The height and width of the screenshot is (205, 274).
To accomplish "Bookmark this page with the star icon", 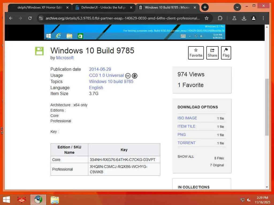I will point(207,18).
